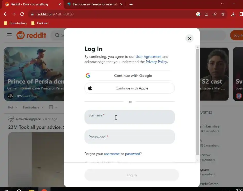Screen dimensions: 243x191
Task: Open the S2 cast trending card
Action: pyautogui.click(x=214, y=74)
